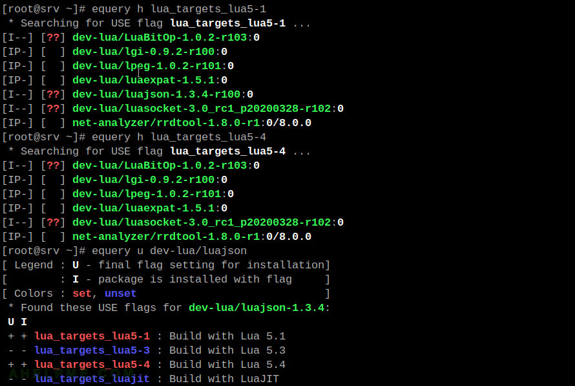Viewport: 575px width, 386px height.
Task: Click 'dev-lua/luasocket-3.0_rc1_p20200328-r102' in the lua5-4 results
Action: pyautogui.click(x=202, y=222)
